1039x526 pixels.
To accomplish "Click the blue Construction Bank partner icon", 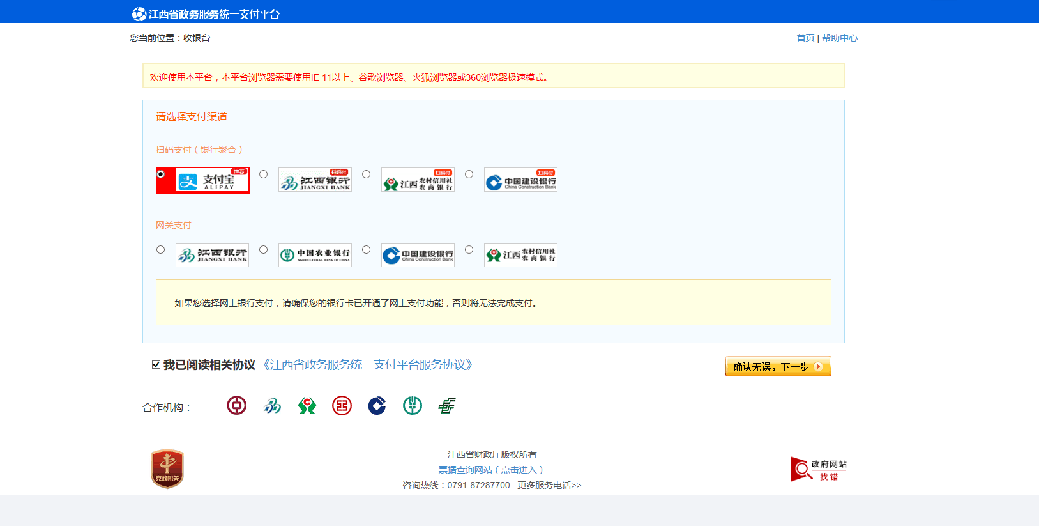I will click(x=377, y=405).
